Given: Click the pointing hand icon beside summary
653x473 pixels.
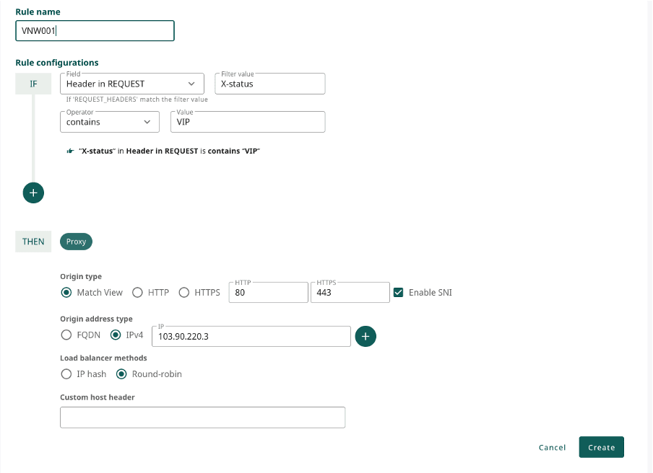Looking at the screenshot, I should coord(70,151).
